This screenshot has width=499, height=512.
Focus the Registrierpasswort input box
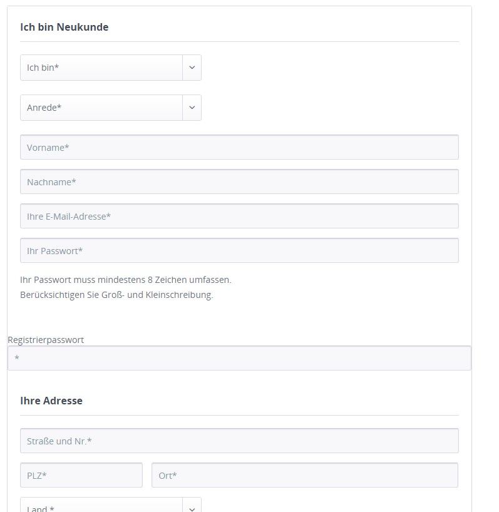coord(239,359)
